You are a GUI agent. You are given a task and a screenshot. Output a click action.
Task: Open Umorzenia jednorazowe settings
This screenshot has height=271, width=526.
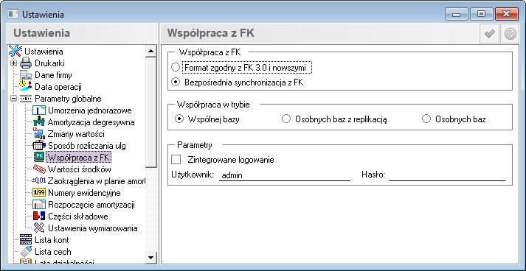(89, 110)
